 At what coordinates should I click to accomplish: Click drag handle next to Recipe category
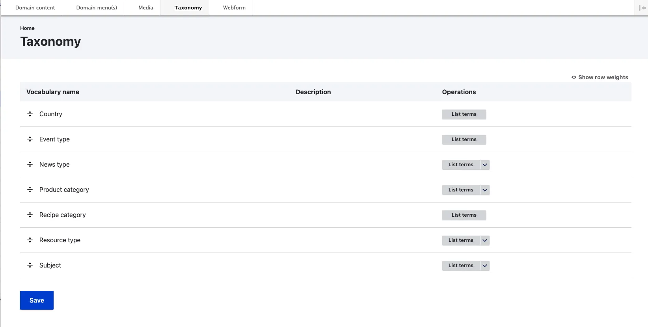click(x=30, y=215)
